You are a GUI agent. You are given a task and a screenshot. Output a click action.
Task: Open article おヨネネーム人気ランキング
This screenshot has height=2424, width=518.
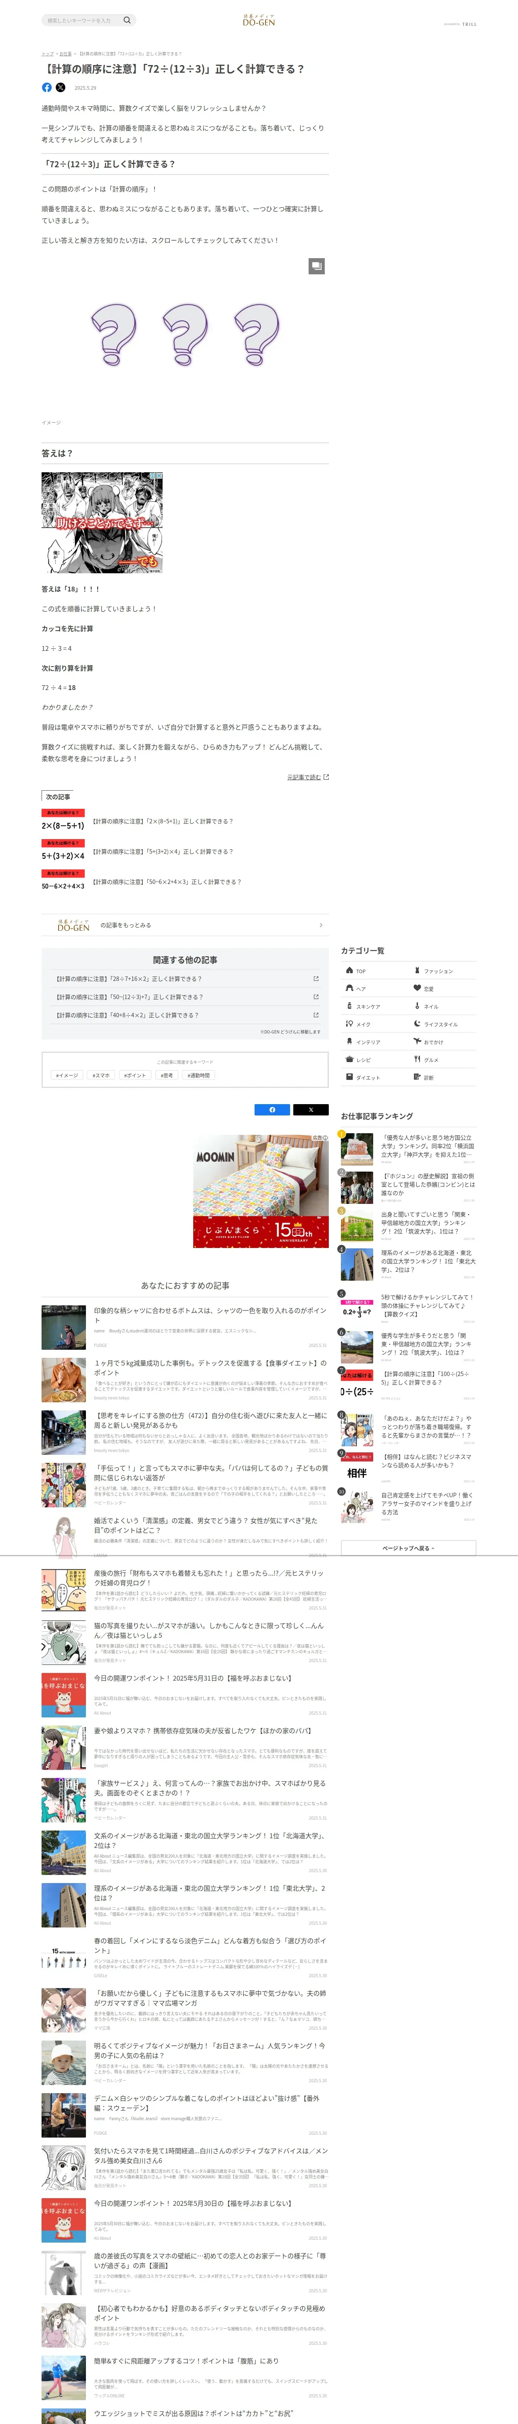(185, 2064)
